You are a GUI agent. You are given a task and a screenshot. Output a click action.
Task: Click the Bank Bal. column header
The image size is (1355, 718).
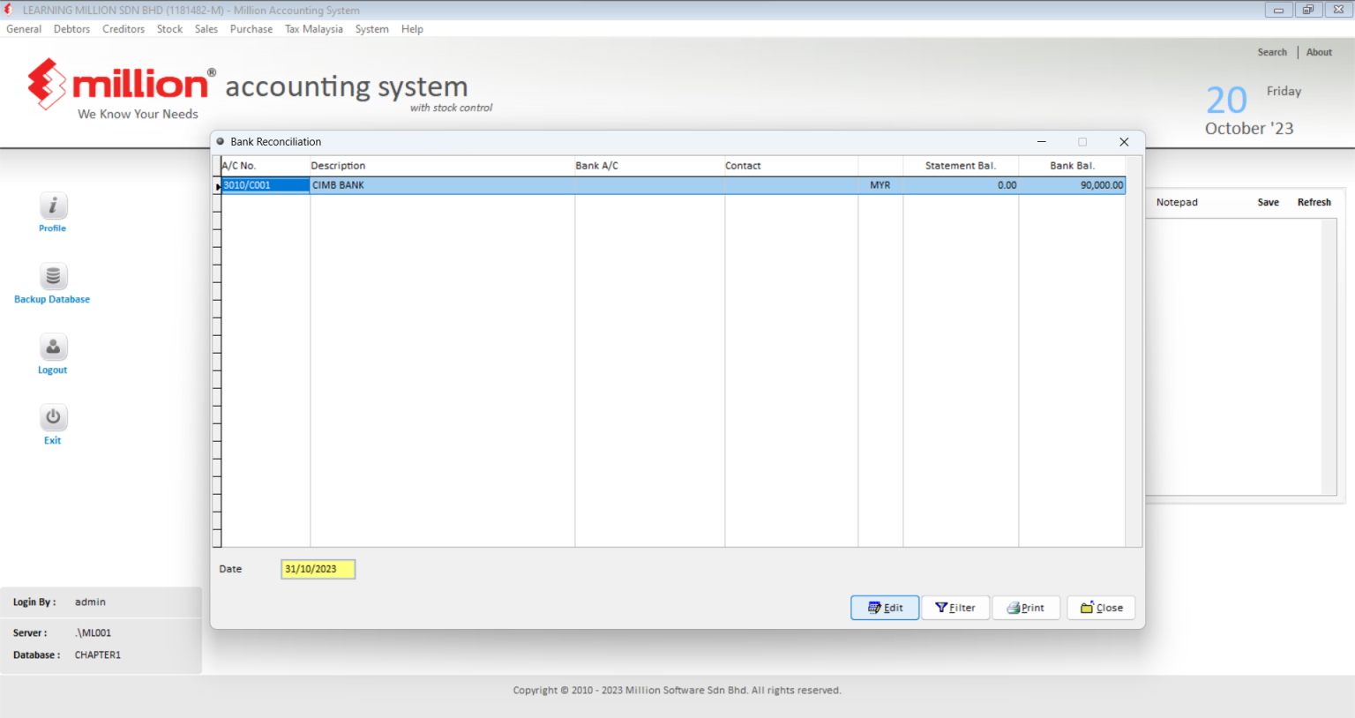click(x=1072, y=166)
